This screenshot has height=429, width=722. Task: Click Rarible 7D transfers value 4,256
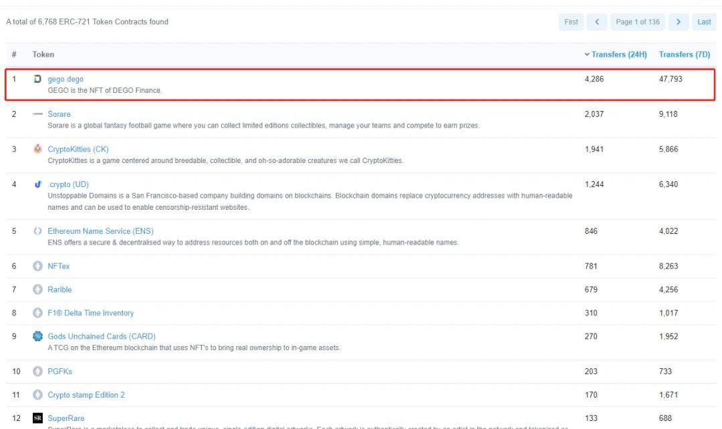point(668,289)
